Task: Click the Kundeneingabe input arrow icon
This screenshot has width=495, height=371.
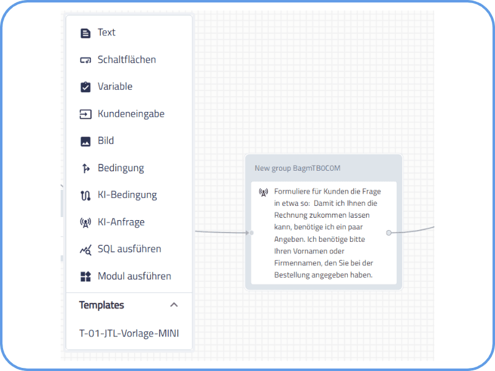Action: pyautogui.click(x=85, y=114)
